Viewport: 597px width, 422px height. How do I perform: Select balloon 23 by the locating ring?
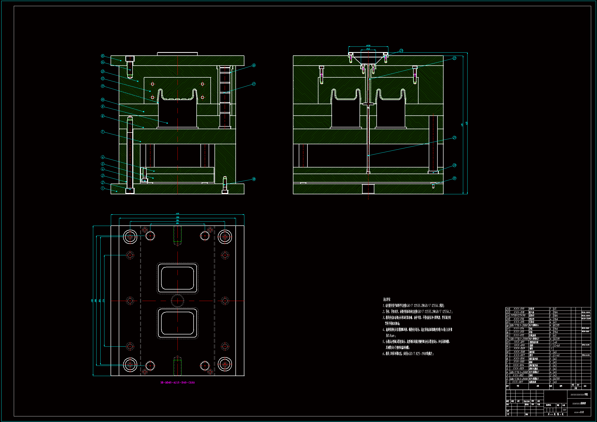click(x=401, y=51)
